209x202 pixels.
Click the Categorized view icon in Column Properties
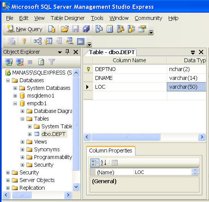coord(95,163)
